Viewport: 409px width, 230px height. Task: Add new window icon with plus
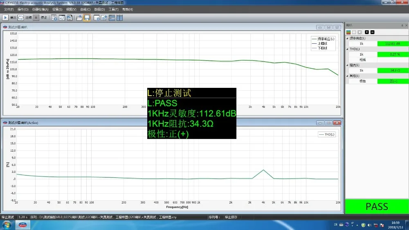[x=97, y=18]
